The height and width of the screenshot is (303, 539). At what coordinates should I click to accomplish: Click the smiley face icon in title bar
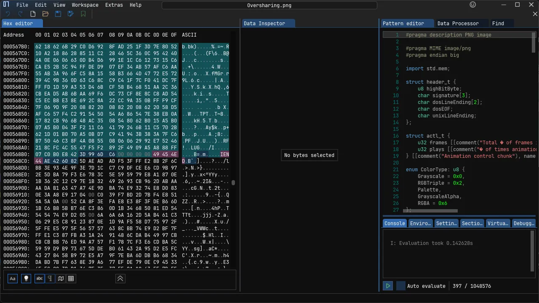click(473, 5)
